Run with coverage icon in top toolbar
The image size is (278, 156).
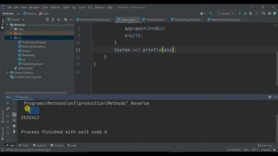251,13
